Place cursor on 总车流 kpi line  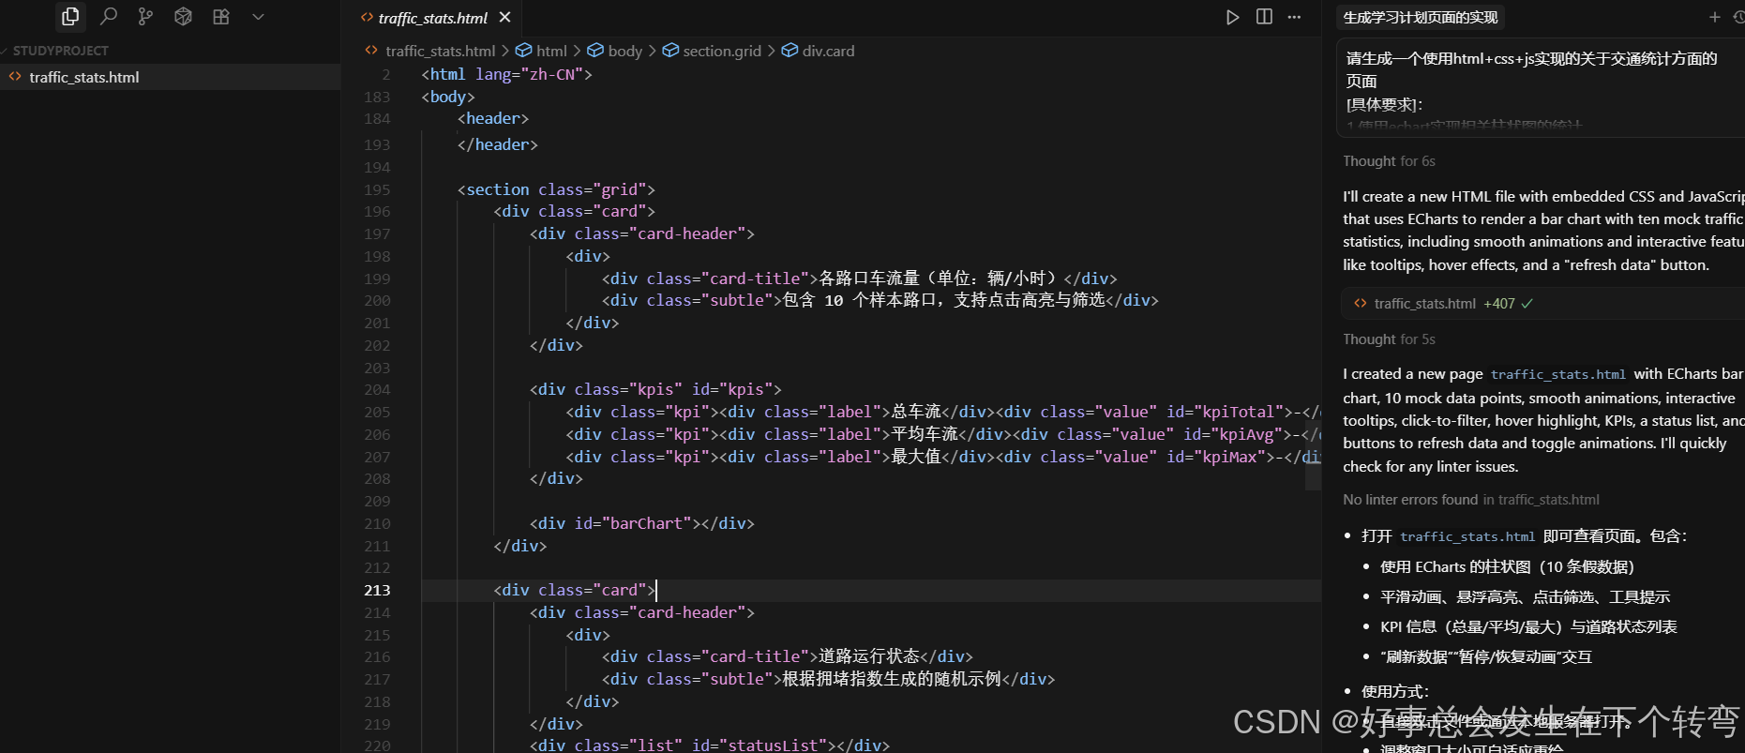click(x=942, y=412)
